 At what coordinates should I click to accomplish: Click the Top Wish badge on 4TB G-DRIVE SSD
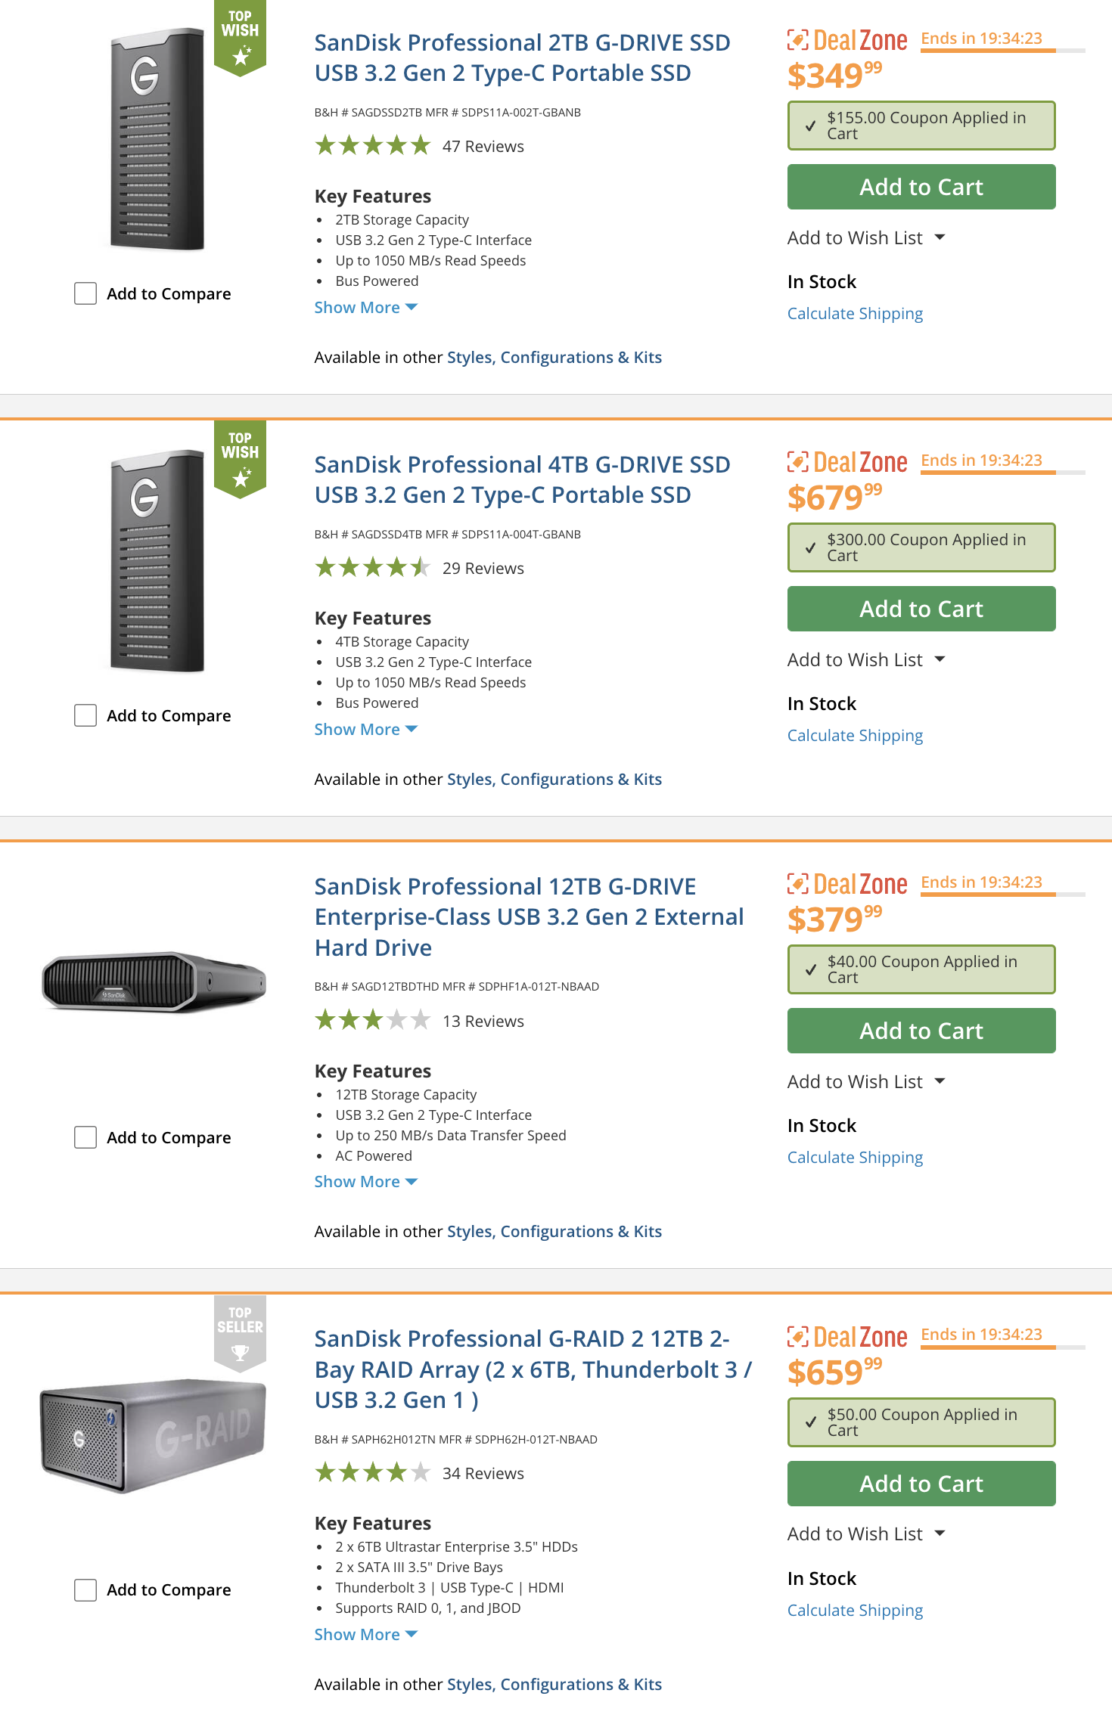pos(240,458)
